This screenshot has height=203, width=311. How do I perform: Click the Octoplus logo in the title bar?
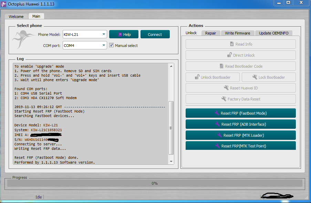click(x=3, y=4)
